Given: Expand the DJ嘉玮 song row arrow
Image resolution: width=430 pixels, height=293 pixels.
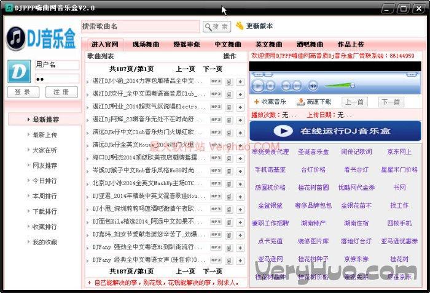Looking at the screenshot, I should pyautogui.click(x=87, y=235).
